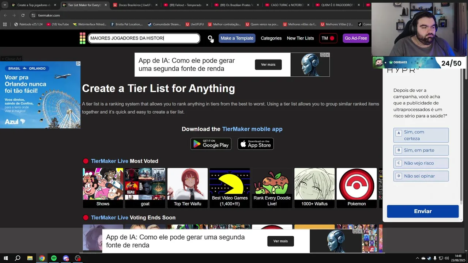
Task: Open Top Tier Waifu thumbnail
Action: (x=188, y=188)
